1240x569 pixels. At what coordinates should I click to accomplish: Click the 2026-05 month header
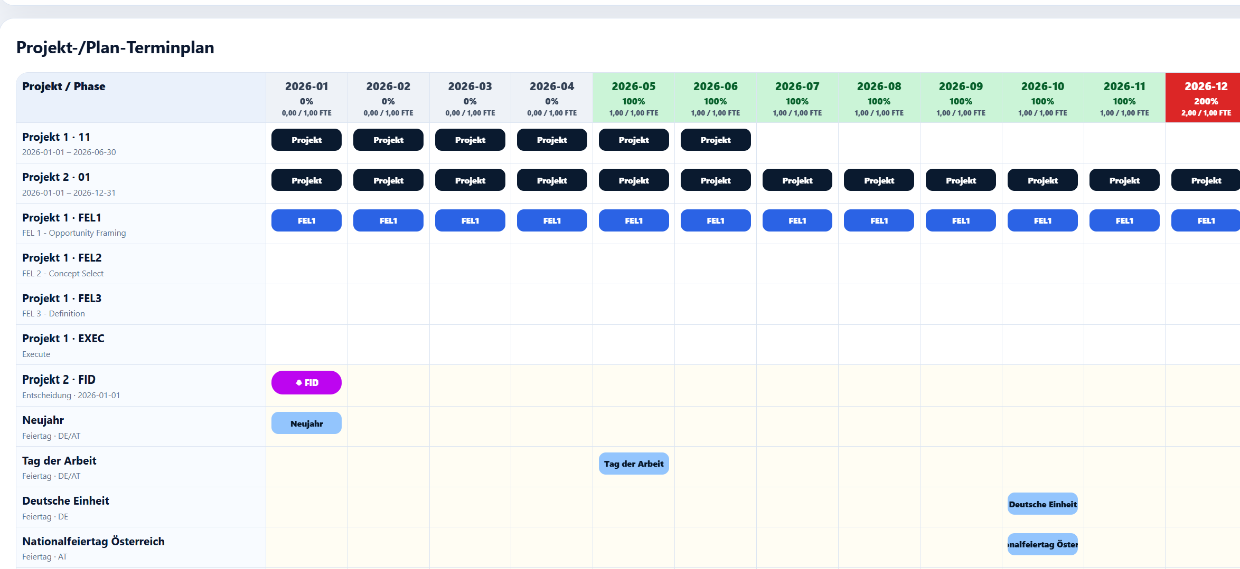tap(634, 98)
